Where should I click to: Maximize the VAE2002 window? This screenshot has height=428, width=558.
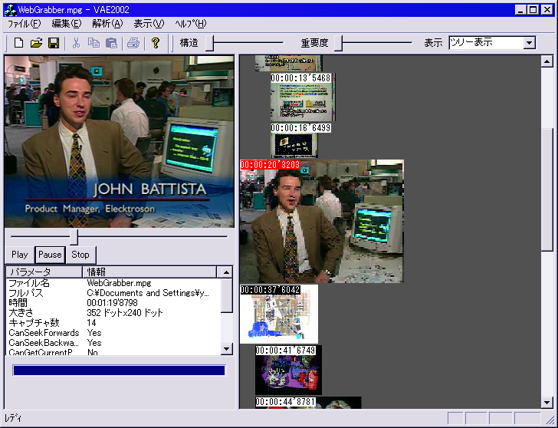533,10
